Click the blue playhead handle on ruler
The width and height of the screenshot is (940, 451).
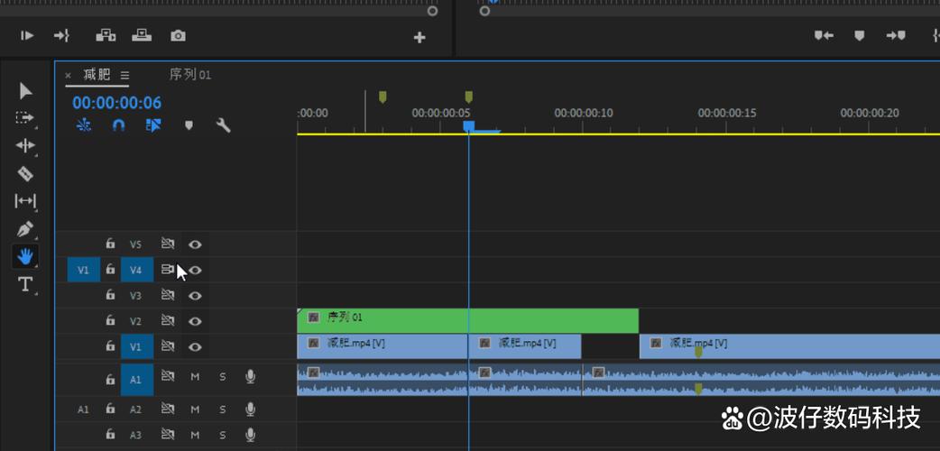point(469,126)
